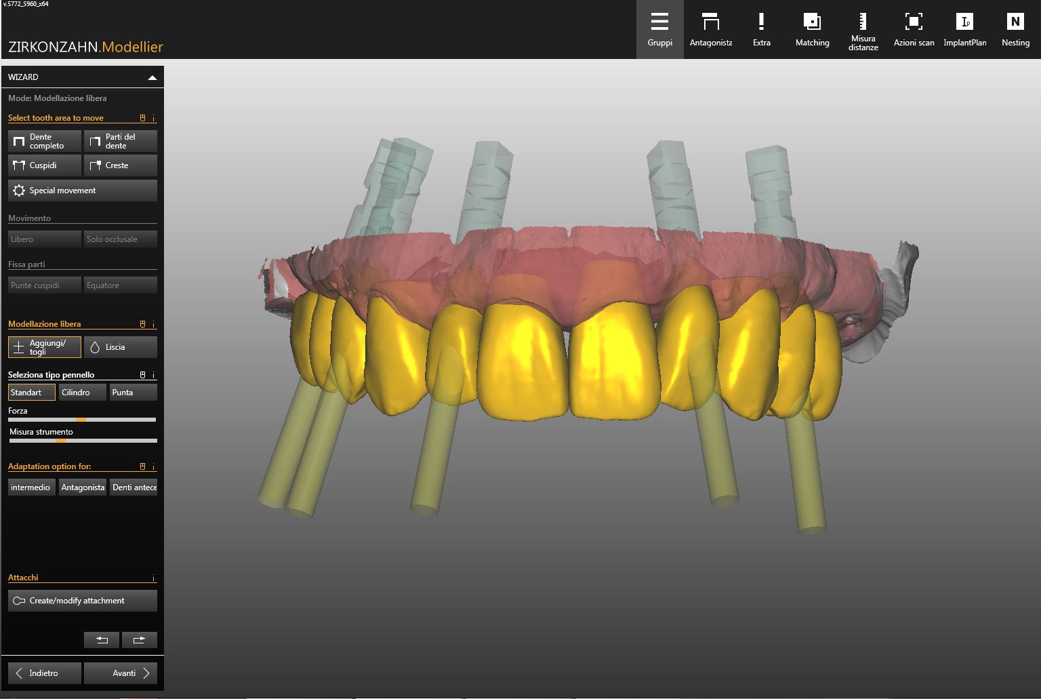
Task: Show info for Attacchi section
Action: (x=154, y=578)
